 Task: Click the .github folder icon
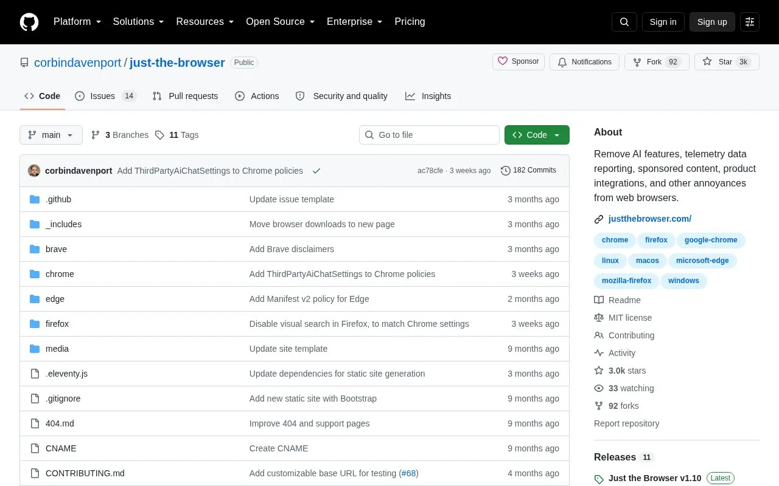pyautogui.click(x=35, y=199)
